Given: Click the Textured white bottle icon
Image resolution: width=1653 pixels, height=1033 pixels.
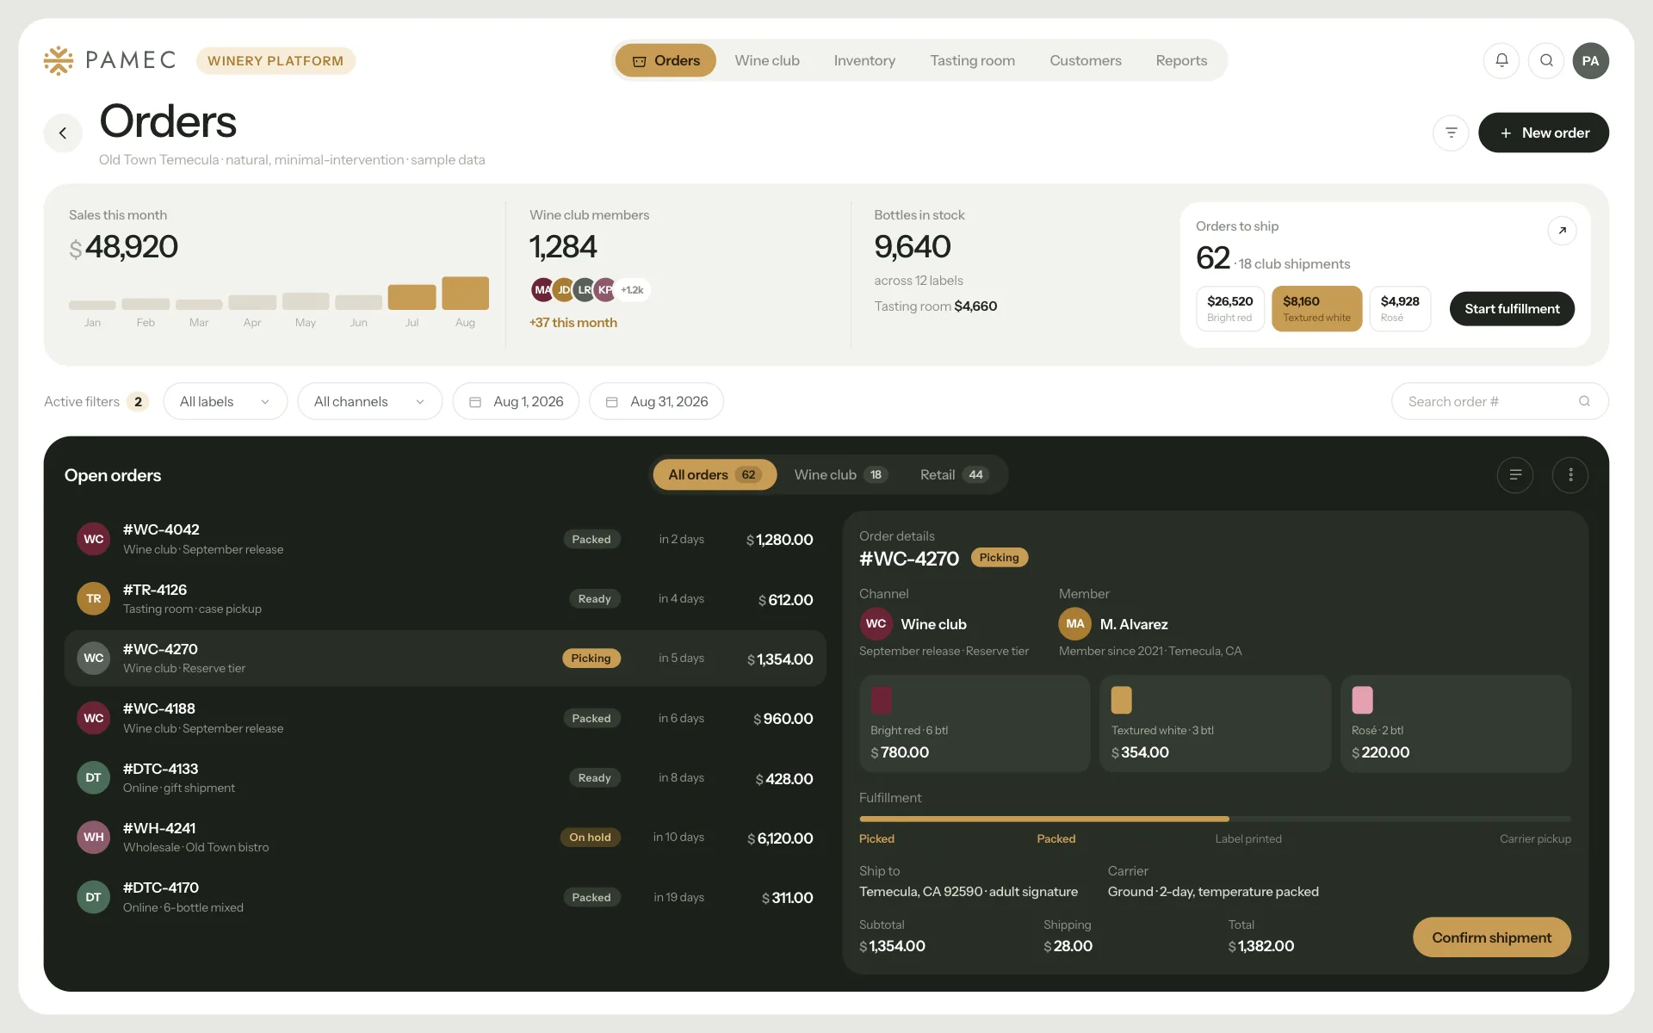Looking at the screenshot, I should click(x=1121, y=700).
